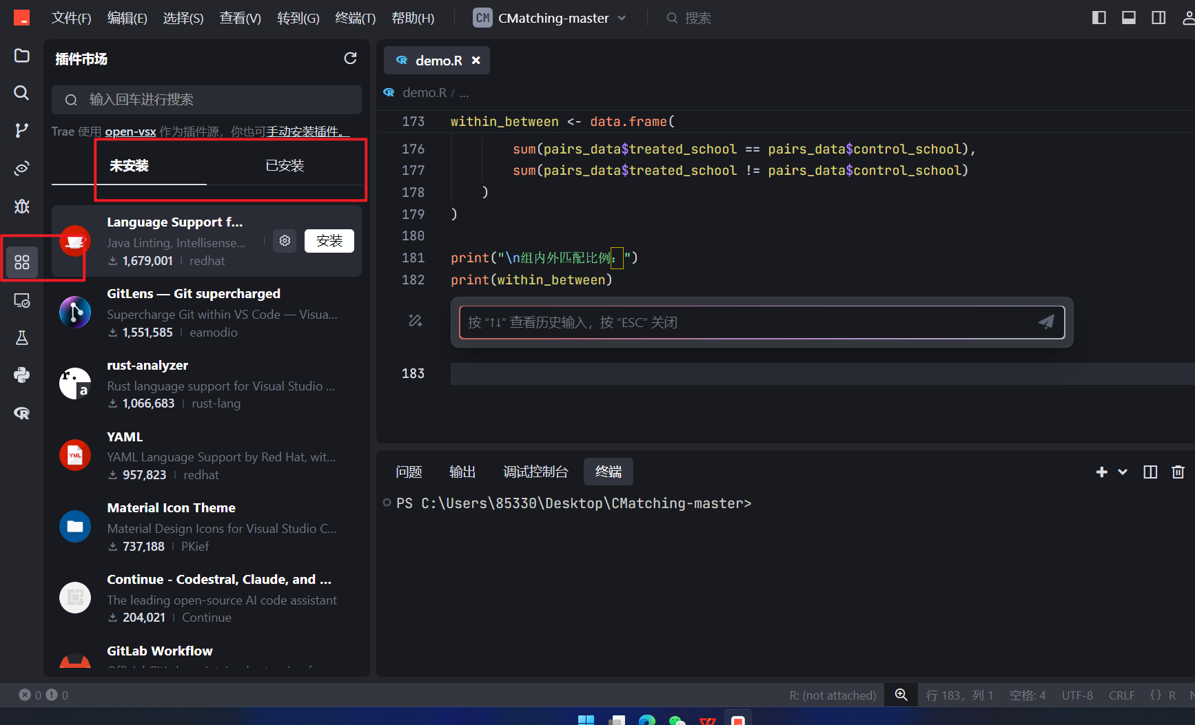Open the Explorer folder icon in sidebar

[x=22, y=56]
